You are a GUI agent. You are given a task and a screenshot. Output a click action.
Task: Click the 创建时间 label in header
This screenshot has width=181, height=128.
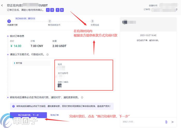[153, 5]
